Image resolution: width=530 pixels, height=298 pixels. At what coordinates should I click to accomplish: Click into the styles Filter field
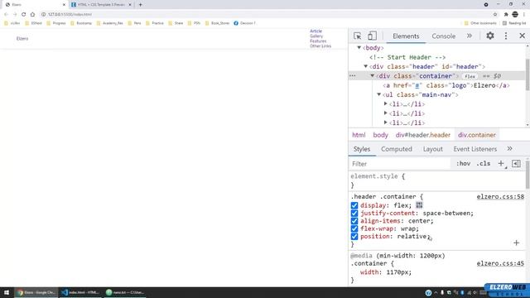coord(400,164)
